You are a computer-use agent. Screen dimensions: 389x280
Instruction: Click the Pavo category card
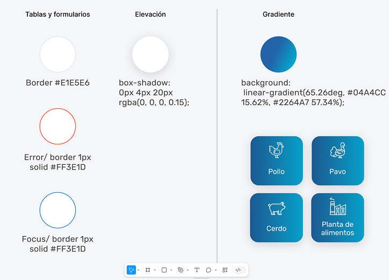click(337, 161)
